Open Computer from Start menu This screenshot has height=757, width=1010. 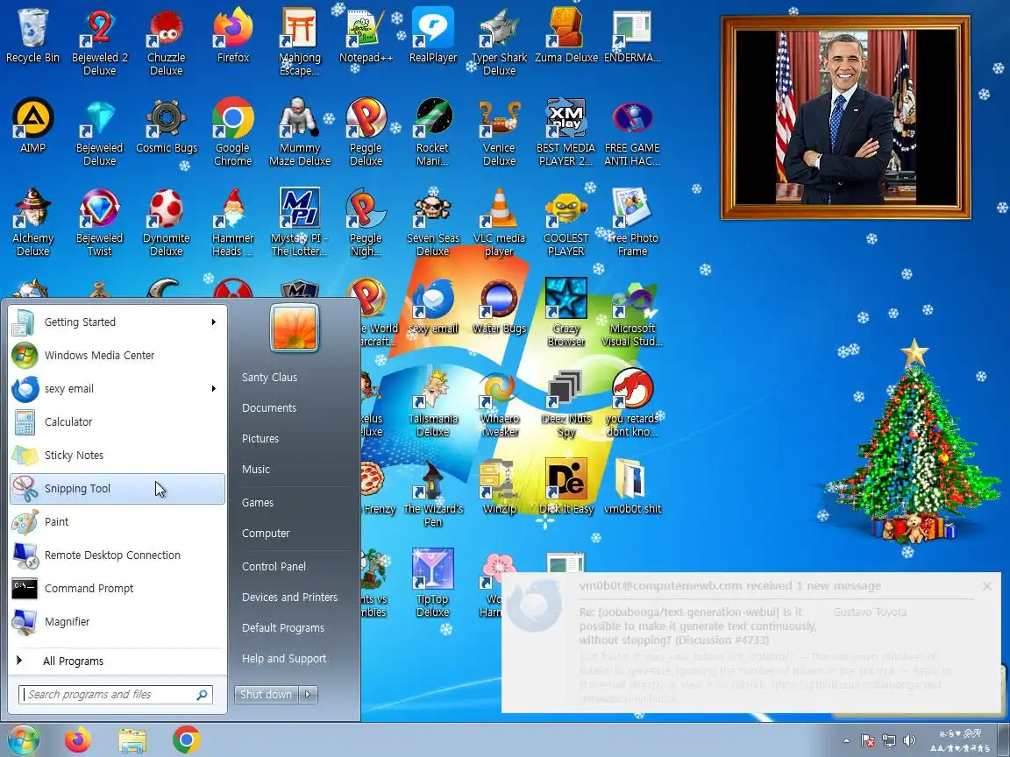pyautogui.click(x=266, y=533)
